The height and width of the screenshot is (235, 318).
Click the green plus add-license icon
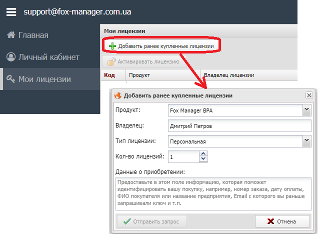(x=112, y=46)
